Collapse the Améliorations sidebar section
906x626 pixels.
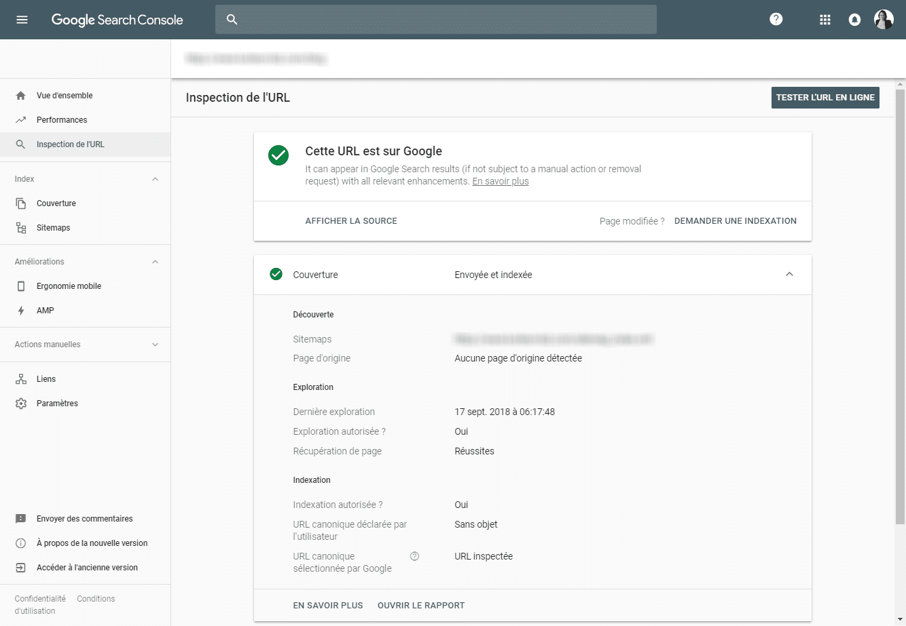coord(155,262)
